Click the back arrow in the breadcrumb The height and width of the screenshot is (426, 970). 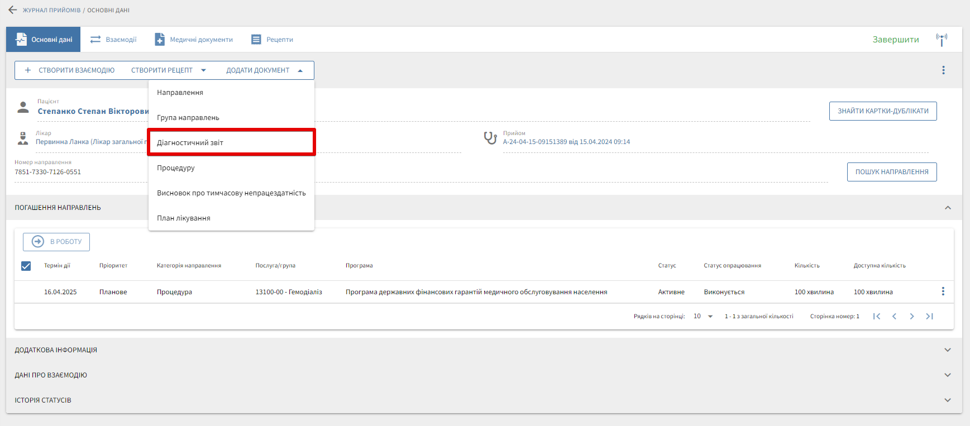point(13,10)
